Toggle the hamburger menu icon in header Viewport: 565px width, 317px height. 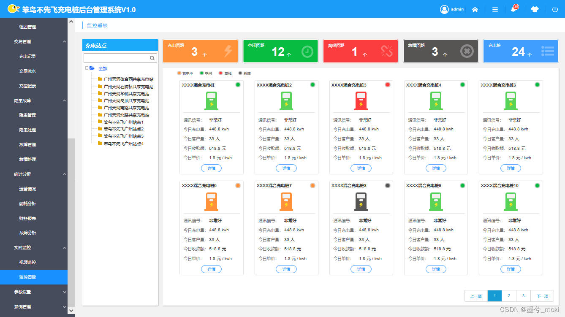click(x=495, y=9)
